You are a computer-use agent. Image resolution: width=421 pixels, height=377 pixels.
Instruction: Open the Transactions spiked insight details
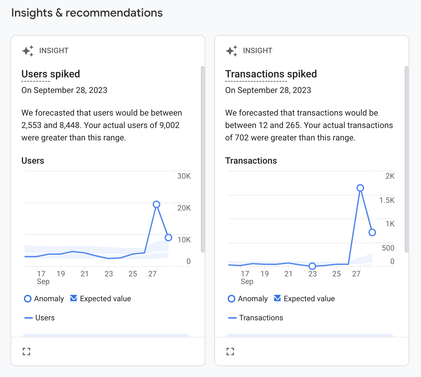tap(271, 74)
